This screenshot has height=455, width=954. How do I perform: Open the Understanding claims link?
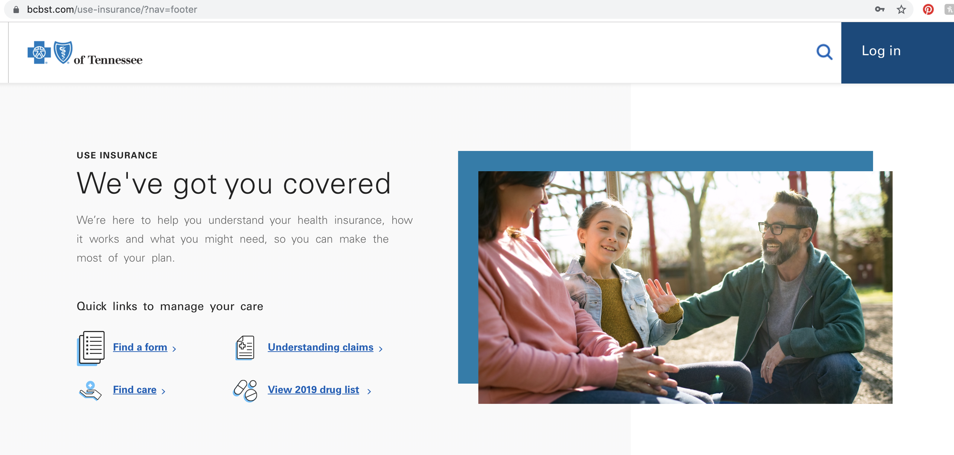tap(321, 347)
